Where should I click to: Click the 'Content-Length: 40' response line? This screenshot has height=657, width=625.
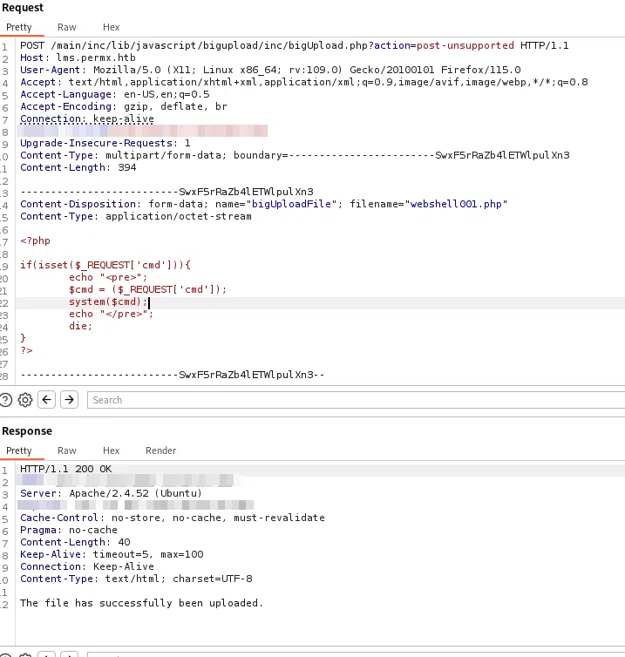pos(75,542)
